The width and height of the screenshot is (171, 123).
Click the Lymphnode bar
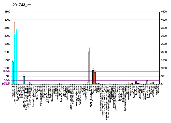pos(153,83)
